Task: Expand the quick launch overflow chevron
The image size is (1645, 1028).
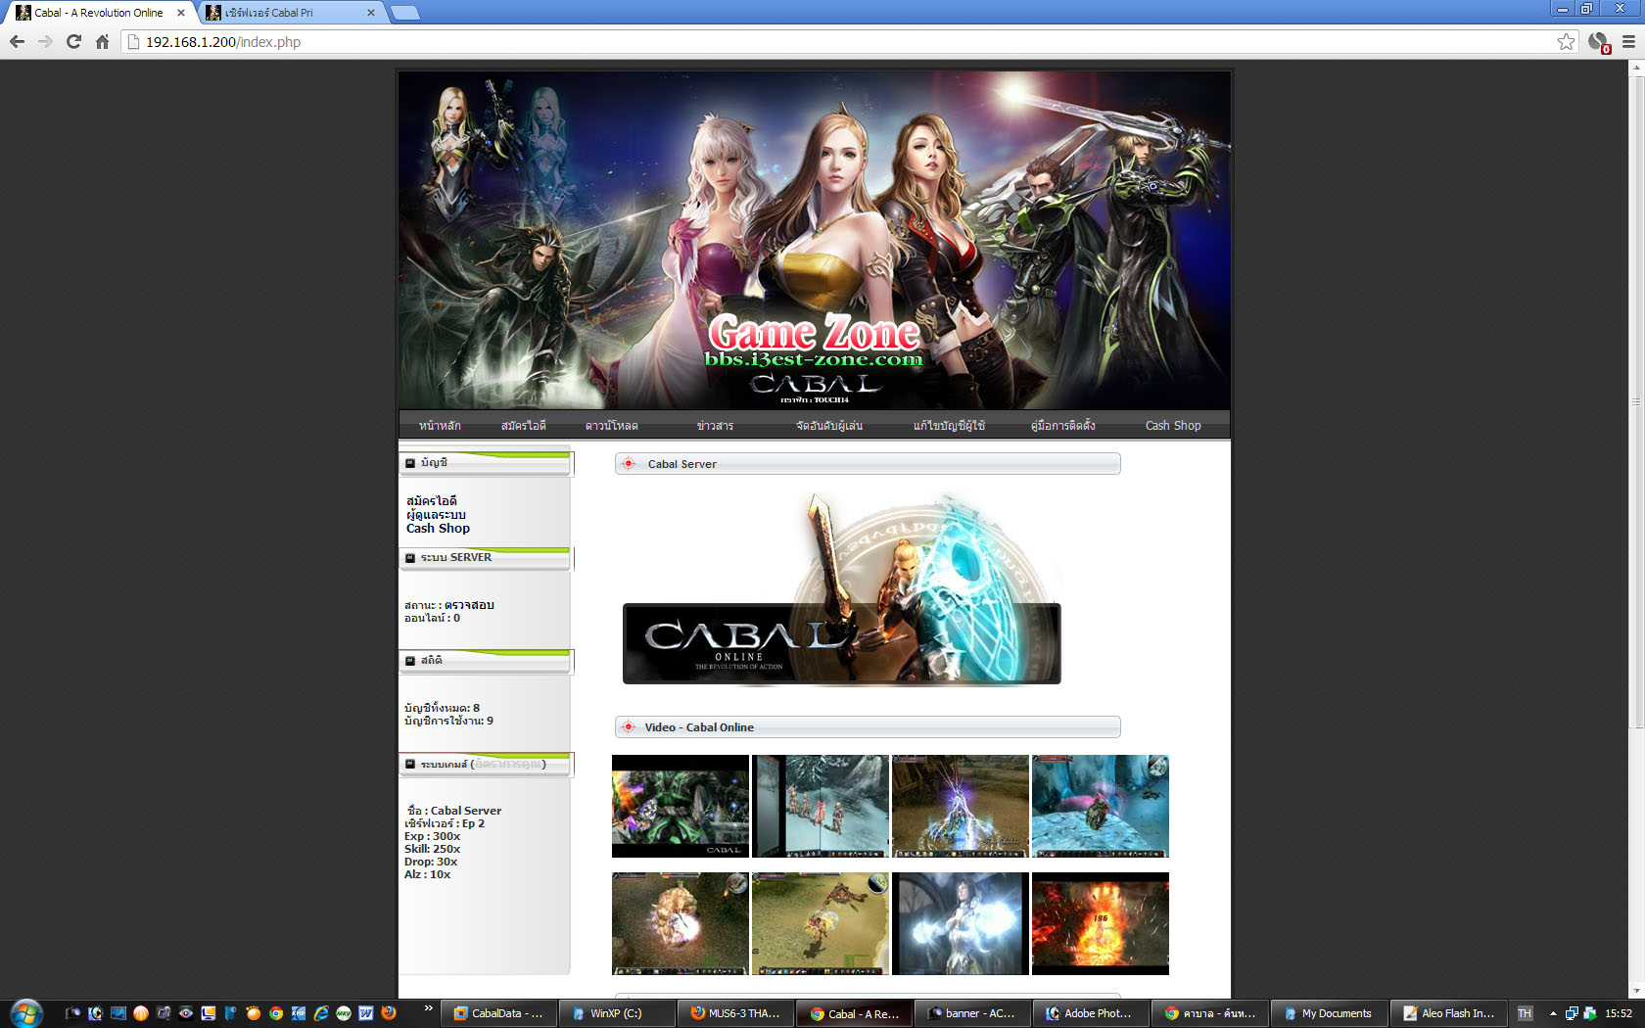Action: (428, 1008)
